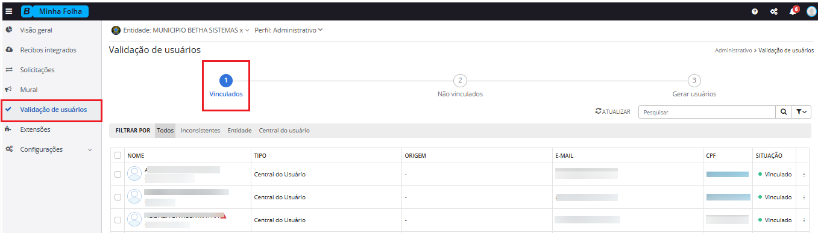Click the help question mark icon
This screenshot has width=818, height=233.
point(755,11)
